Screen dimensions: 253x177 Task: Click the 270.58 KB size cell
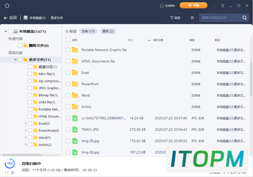[x=137, y=130]
